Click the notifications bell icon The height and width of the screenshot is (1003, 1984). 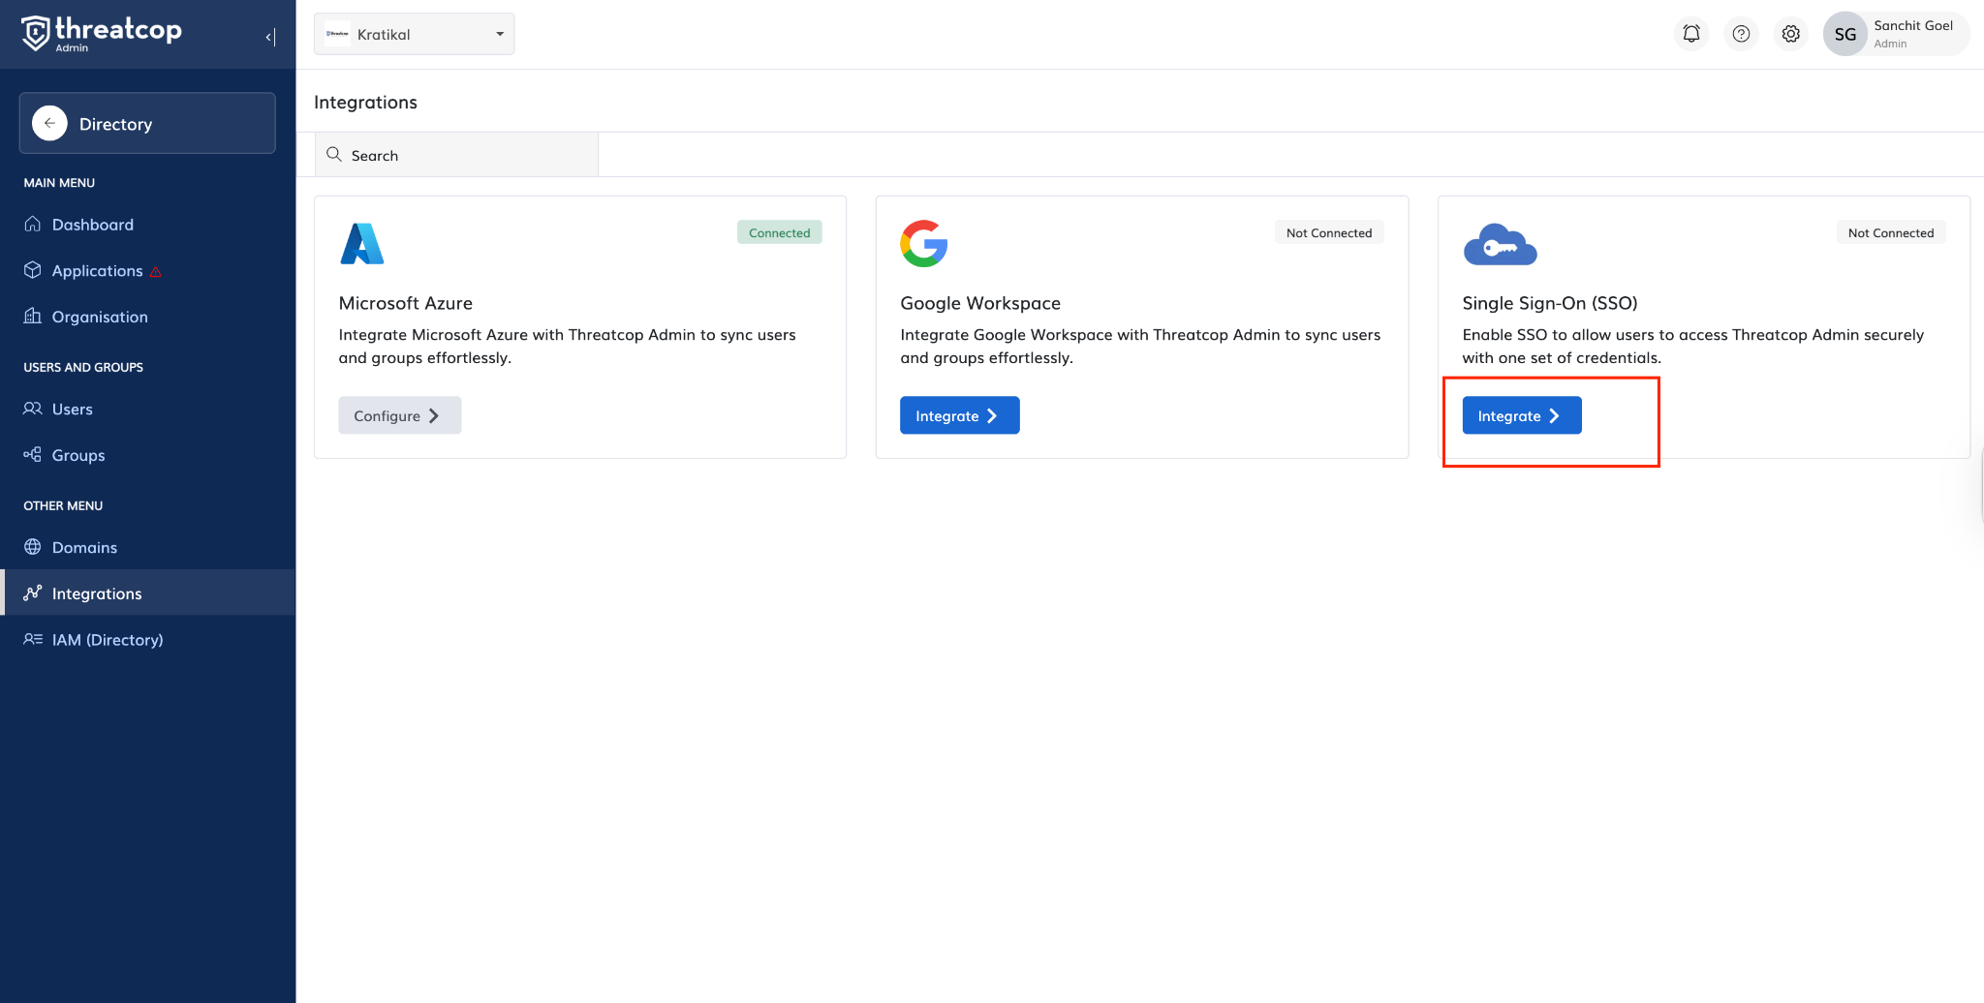(x=1690, y=34)
